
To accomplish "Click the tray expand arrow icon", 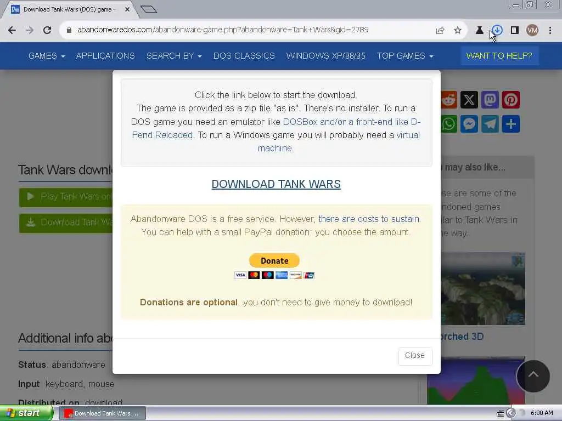I will coord(510,413).
